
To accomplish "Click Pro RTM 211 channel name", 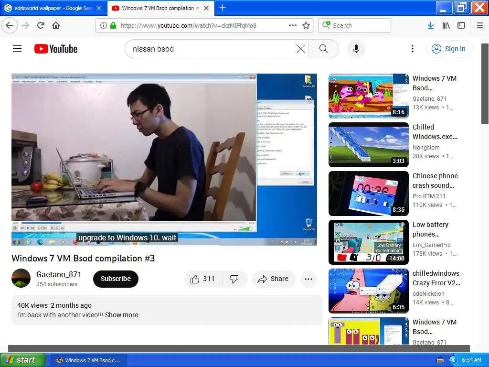I will tap(429, 196).
